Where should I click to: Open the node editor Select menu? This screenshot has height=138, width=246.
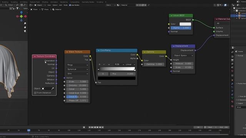point(55,5)
